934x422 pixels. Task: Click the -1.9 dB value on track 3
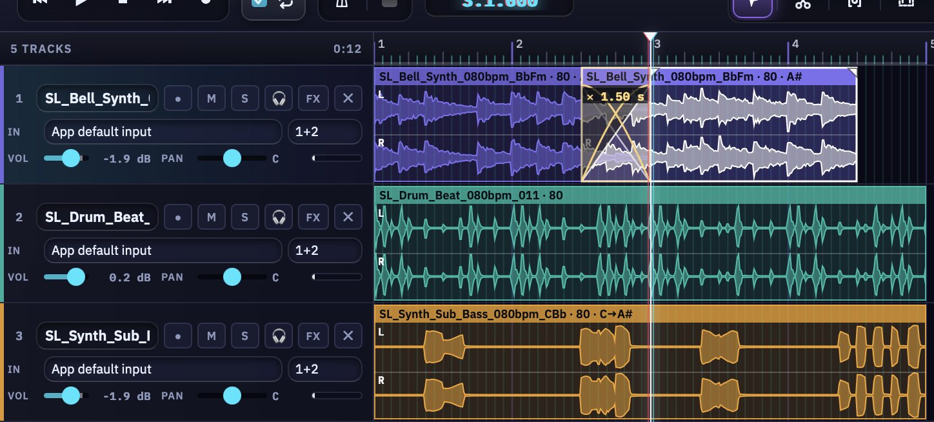[x=126, y=396]
